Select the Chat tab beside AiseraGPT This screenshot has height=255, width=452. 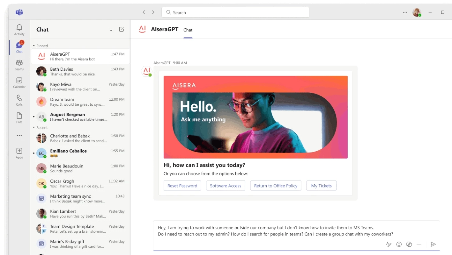tap(188, 30)
